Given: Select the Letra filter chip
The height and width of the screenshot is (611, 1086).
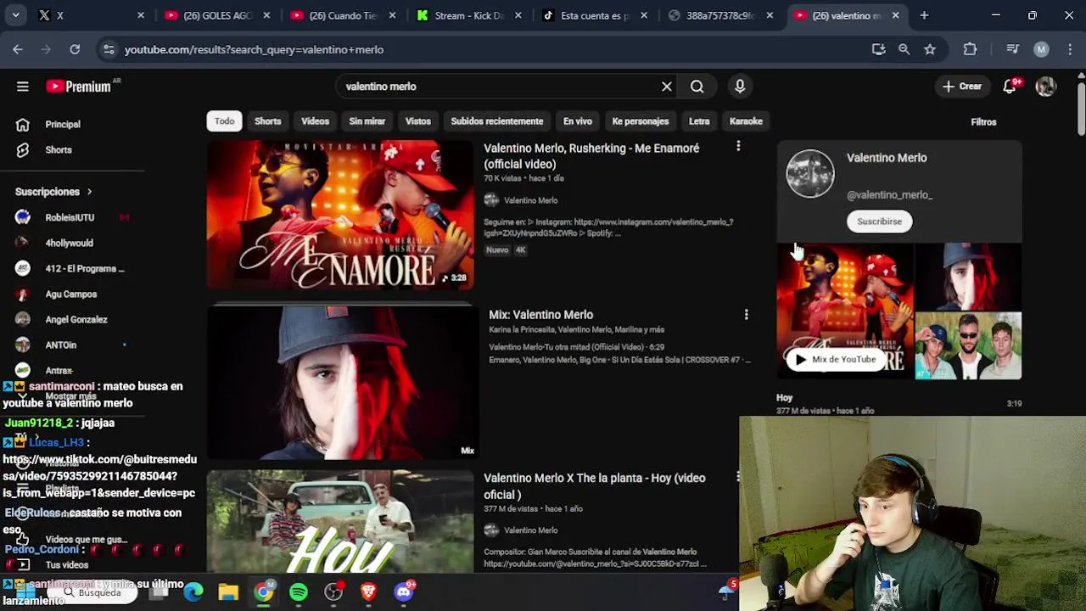Looking at the screenshot, I should [x=699, y=121].
